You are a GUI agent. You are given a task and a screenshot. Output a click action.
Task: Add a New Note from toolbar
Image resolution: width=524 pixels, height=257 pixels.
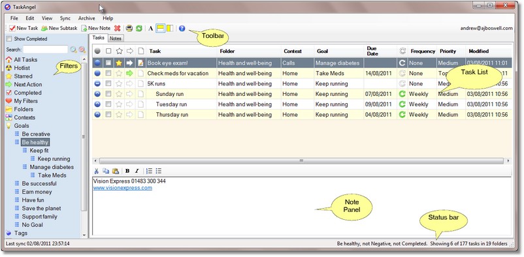pos(95,28)
